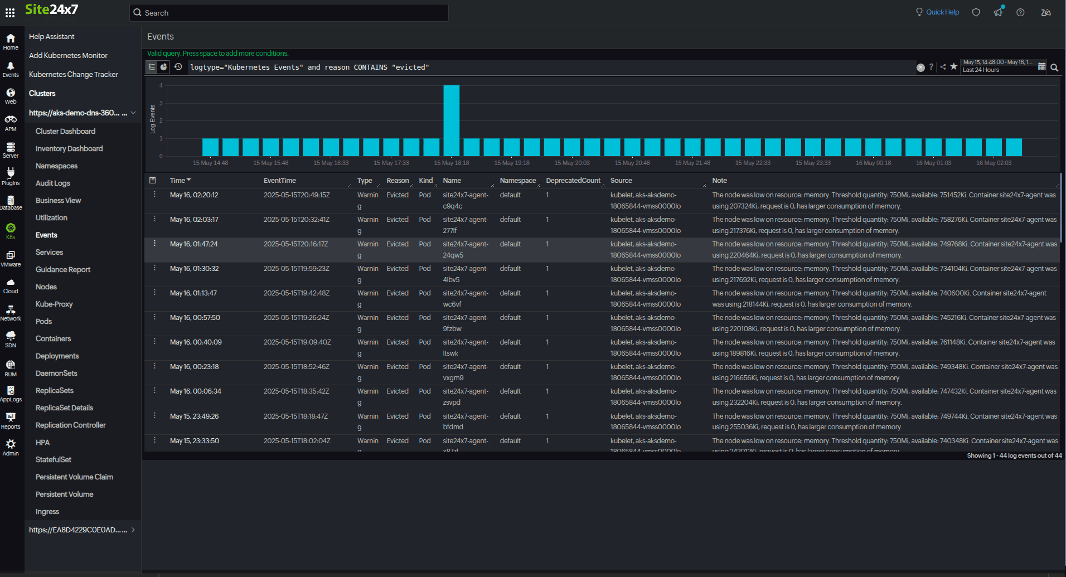This screenshot has width=1066, height=577.
Task: Click pod name site24x7-agent-c9q4c
Action: click(x=466, y=200)
